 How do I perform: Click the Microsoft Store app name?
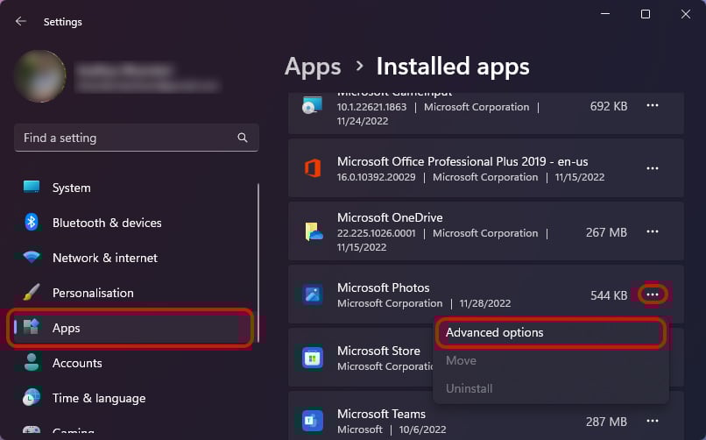[378, 351]
